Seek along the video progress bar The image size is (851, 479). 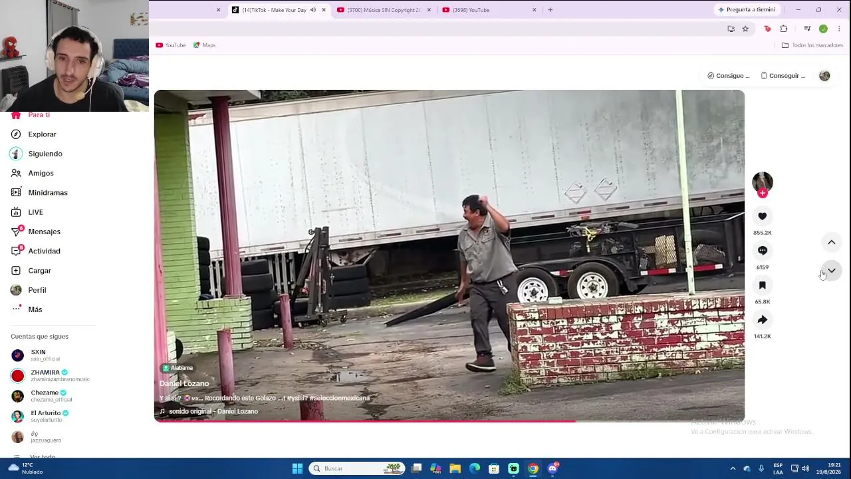pos(449,420)
